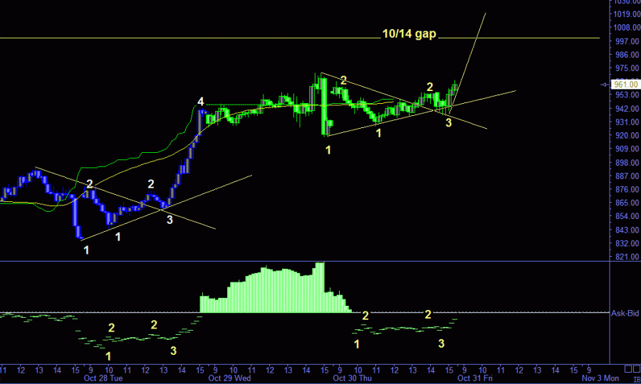Click the IB label in the bottom corner
641x384 pixels.
click(637, 380)
